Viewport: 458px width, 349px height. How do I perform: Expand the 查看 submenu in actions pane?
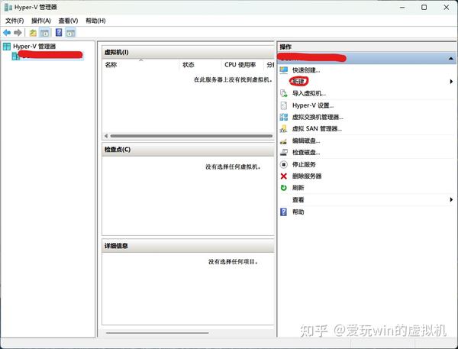[x=451, y=199]
